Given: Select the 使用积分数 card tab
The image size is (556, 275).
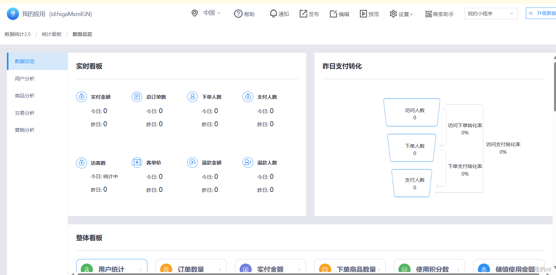Looking at the screenshot, I should tap(430, 266).
